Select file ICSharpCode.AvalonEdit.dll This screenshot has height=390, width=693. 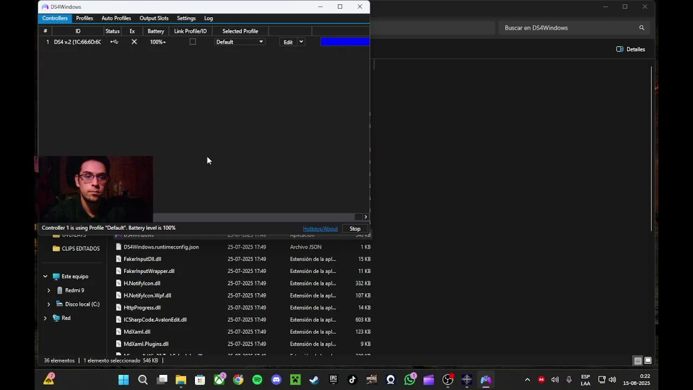coord(155,320)
